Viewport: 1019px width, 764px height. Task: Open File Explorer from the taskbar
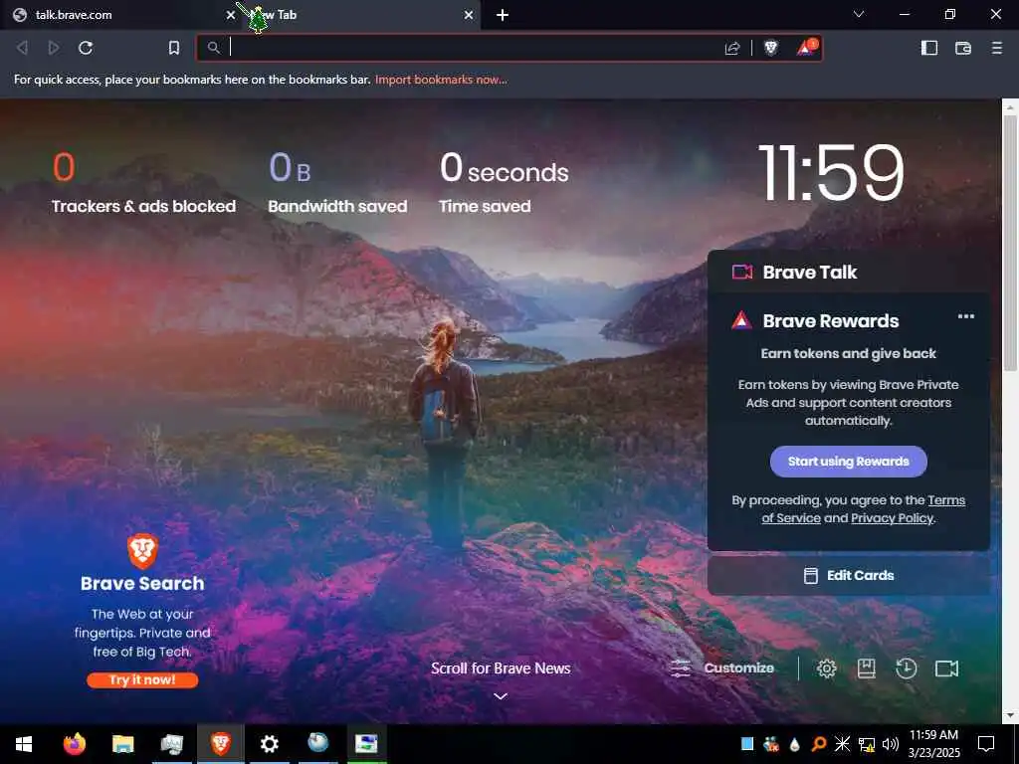pyautogui.click(x=122, y=744)
